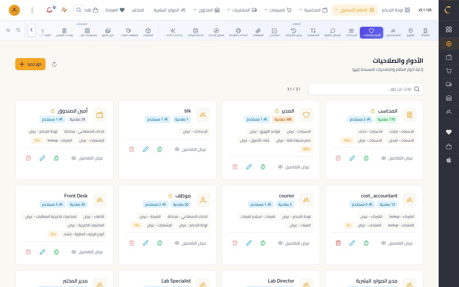Click the theme palette icon in the toolbar
This screenshot has height=287, width=459.
pos(18,30)
